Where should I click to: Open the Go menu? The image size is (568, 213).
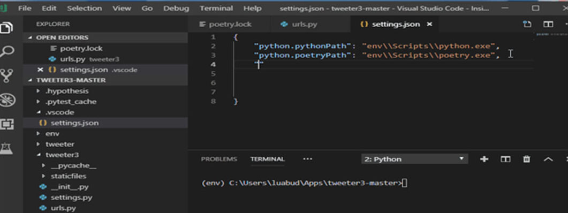click(x=147, y=8)
